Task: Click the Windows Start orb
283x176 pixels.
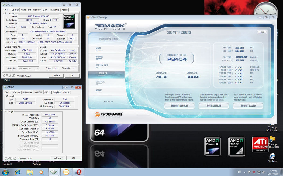Action: click(x=5, y=172)
